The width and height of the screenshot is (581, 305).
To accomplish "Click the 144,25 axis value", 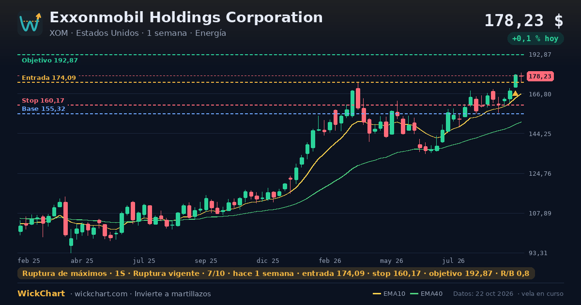I will click(x=540, y=134).
